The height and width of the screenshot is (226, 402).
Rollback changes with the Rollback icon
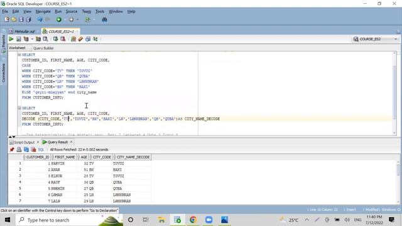pos(63,39)
